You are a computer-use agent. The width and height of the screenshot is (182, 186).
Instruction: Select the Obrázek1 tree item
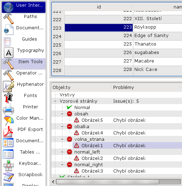pos(92,145)
